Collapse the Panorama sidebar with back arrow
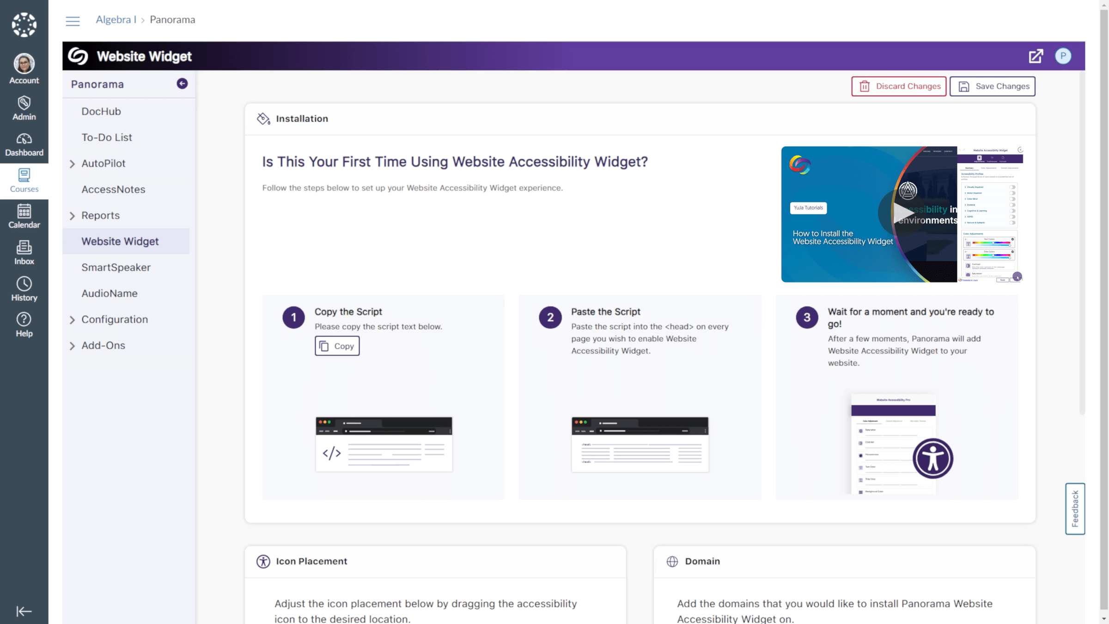 coord(182,84)
